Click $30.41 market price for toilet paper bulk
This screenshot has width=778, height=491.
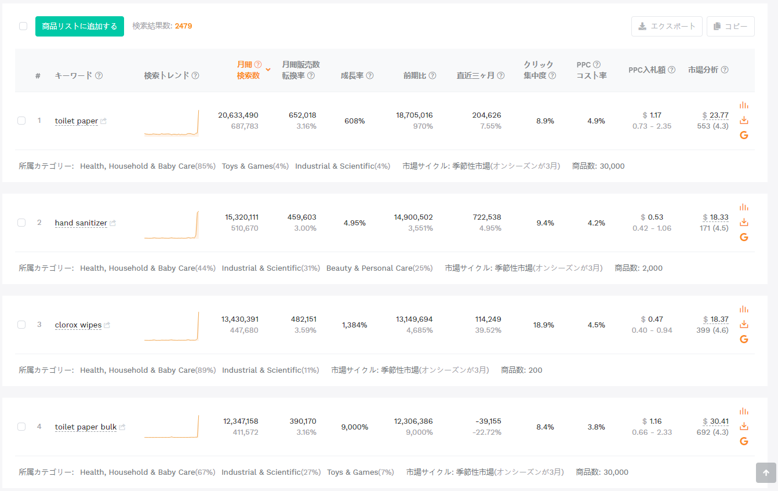tap(715, 421)
